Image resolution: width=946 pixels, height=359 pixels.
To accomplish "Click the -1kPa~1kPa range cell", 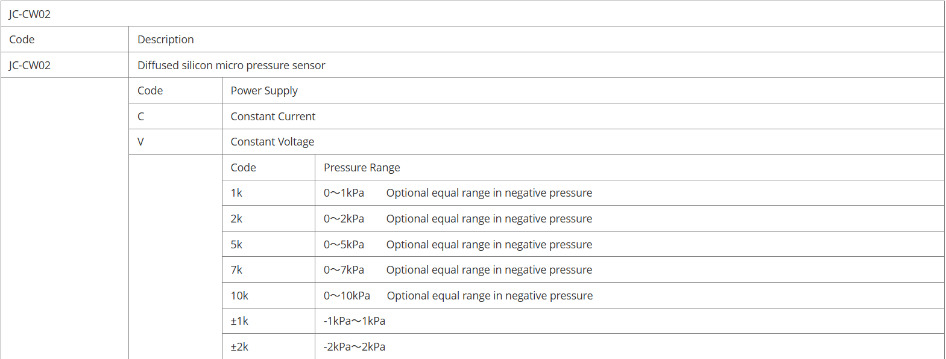I will (x=629, y=321).
